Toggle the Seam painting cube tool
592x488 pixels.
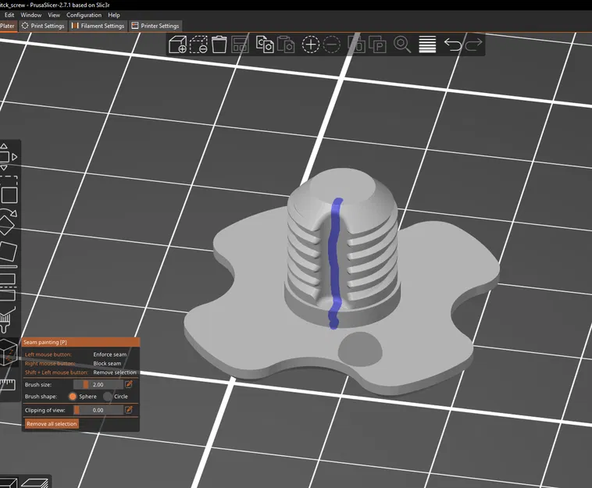9,352
